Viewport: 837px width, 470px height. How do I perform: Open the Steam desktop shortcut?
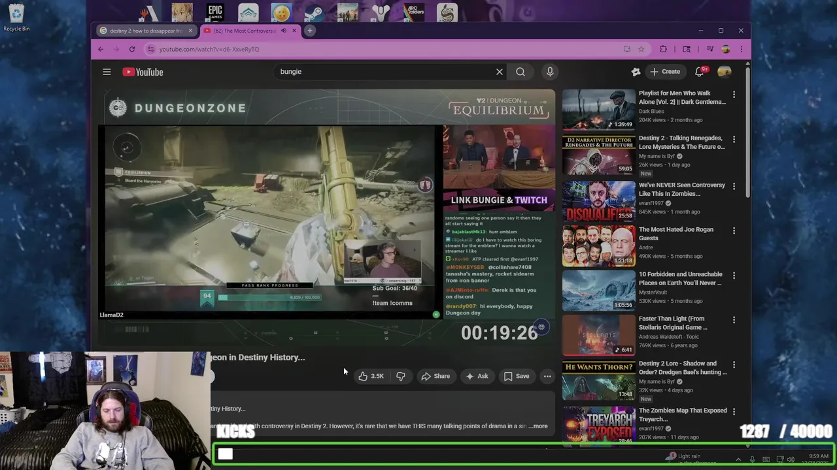click(314, 12)
